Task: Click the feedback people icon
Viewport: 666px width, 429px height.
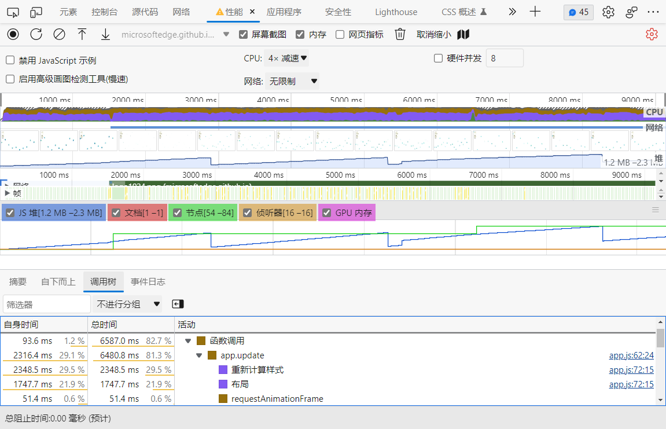Action: [x=632, y=12]
